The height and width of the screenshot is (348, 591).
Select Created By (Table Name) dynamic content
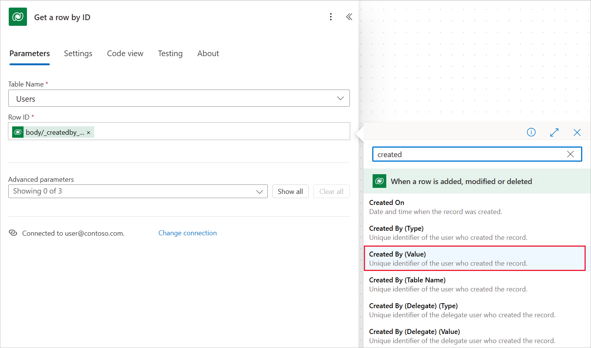pos(475,285)
